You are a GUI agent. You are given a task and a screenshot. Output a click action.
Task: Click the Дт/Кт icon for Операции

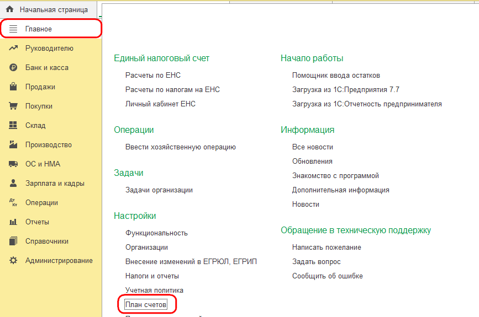[13, 202]
